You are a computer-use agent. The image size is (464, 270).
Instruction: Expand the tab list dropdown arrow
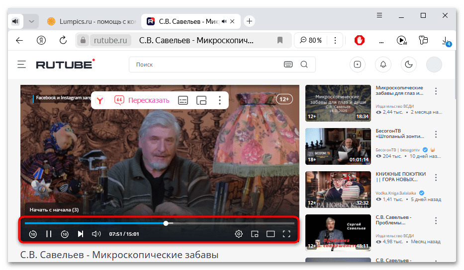31,21
